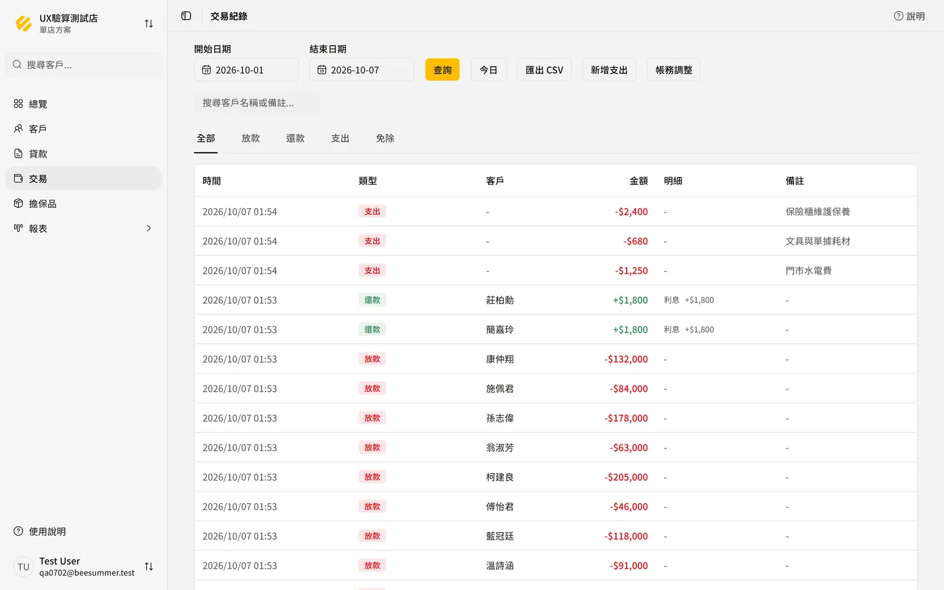Click the 今日 button
The height and width of the screenshot is (590, 944).
tap(489, 70)
